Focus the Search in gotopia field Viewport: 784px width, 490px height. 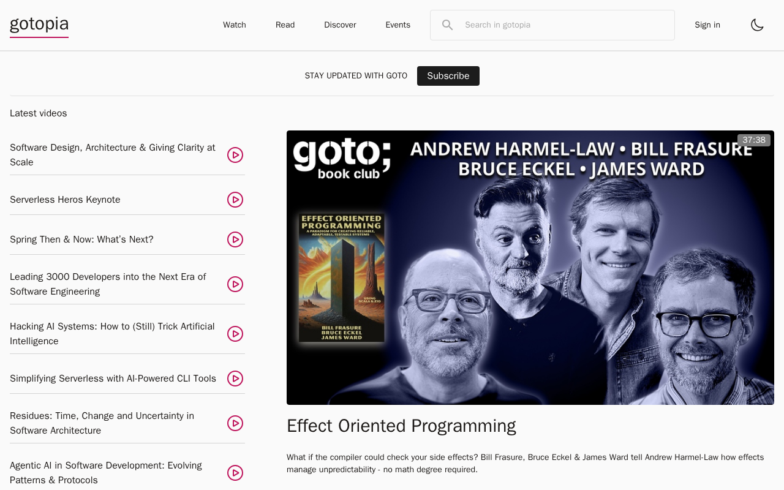click(x=552, y=25)
